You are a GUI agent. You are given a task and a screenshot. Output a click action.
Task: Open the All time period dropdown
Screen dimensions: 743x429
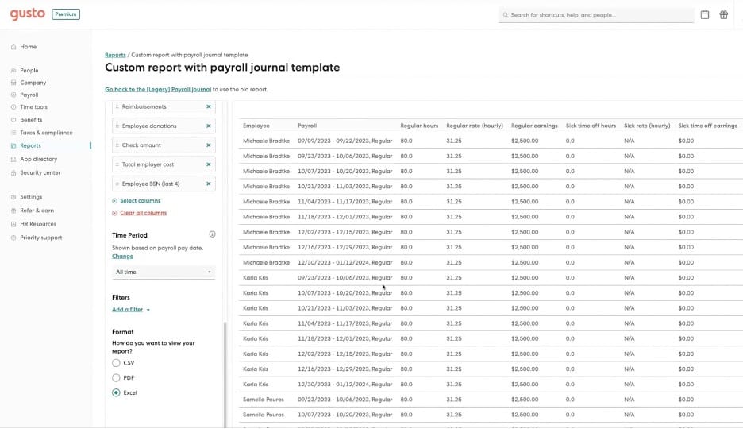(163, 272)
